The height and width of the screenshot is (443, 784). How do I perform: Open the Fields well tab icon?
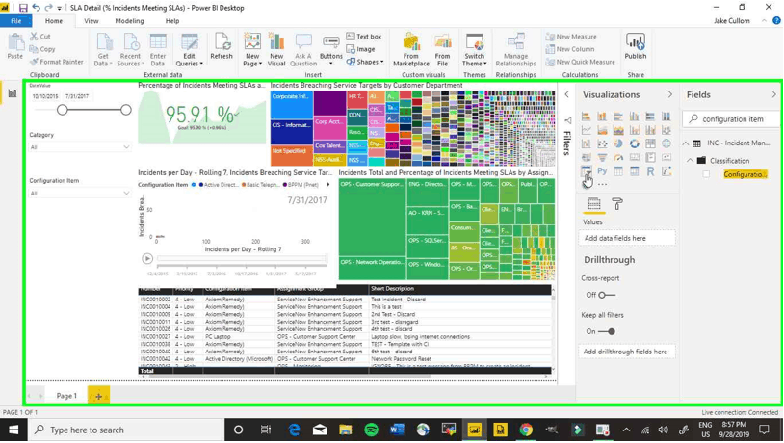click(594, 204)
